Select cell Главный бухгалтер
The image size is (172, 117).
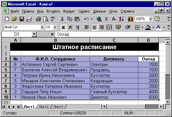(114, 92)
